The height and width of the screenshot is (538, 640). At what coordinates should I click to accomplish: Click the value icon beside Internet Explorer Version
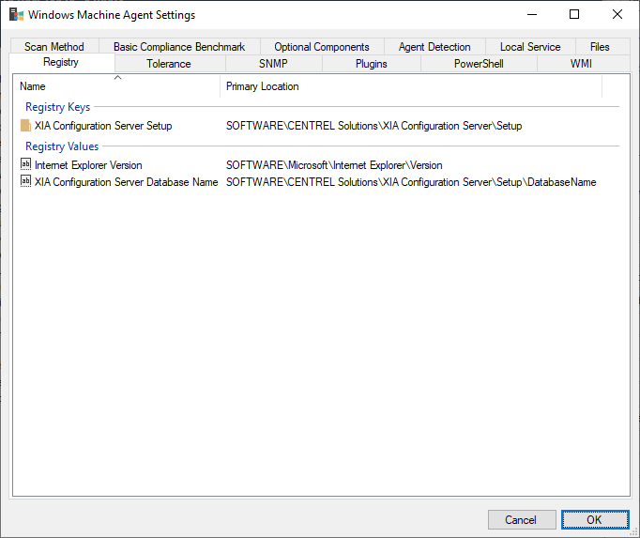(x=25, y=164)
